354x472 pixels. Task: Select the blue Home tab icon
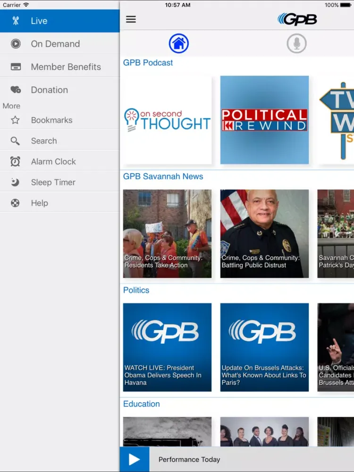tap(179, 43)
